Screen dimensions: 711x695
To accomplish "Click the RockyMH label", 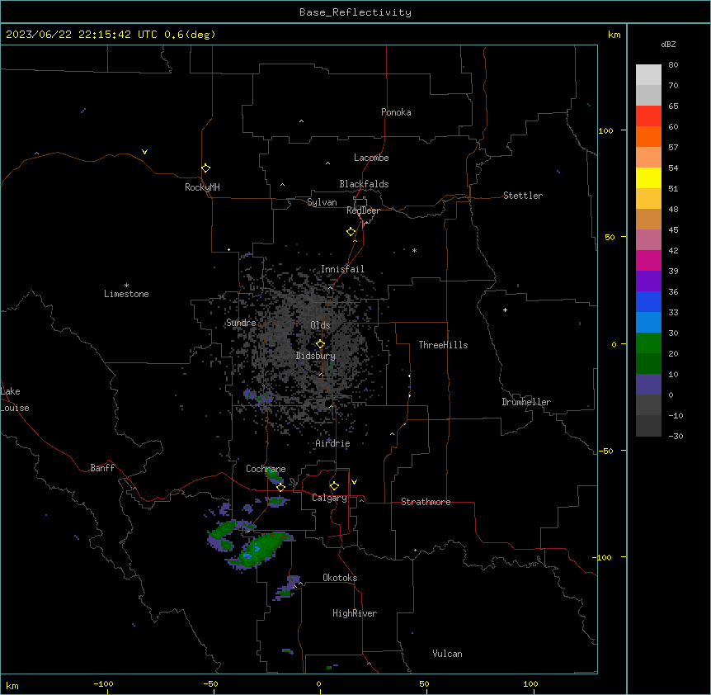I will 202,187.
